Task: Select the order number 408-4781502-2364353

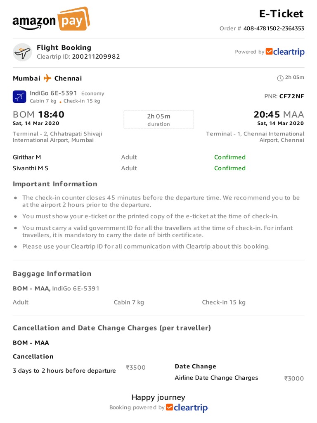Action: 274,29
